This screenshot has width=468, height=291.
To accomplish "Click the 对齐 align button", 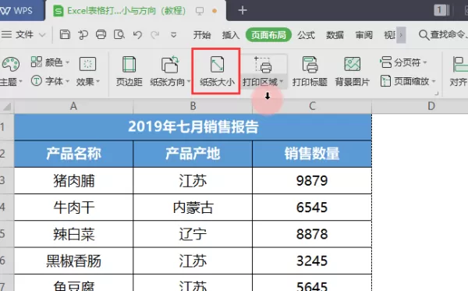I will 459,72.
